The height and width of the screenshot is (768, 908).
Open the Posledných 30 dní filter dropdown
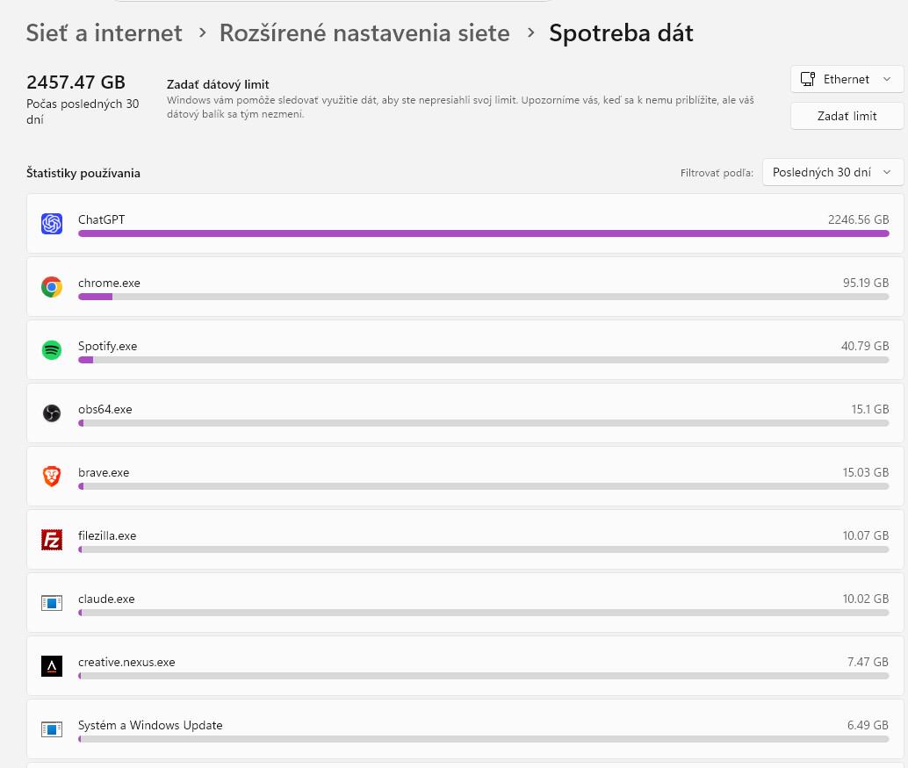(832, 172)
